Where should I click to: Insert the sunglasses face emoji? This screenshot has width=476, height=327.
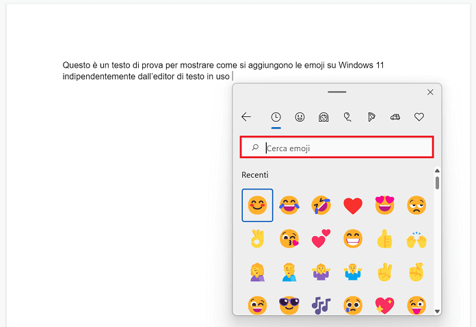tap(289, 305)
